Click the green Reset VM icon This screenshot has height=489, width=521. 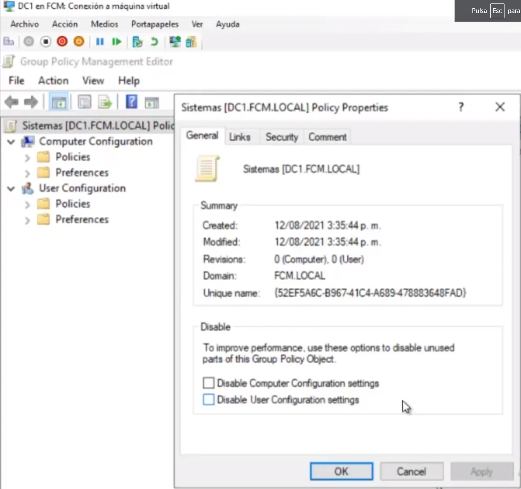tap(116, 42)
